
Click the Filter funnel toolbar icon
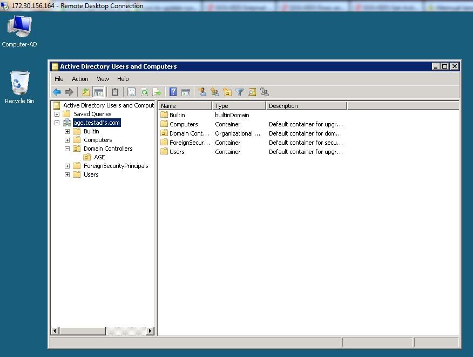pos(240,92)
